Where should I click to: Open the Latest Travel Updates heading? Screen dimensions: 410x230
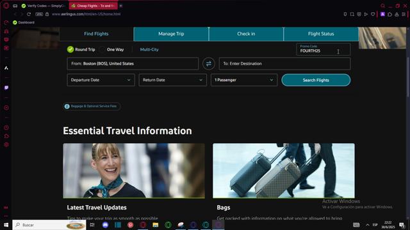(x=97, y=208)
